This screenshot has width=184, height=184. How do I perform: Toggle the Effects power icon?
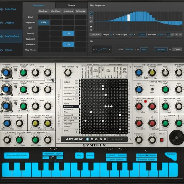point(2,50)
